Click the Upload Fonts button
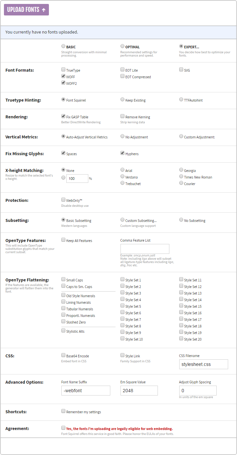The image size is (237, 455). tap(26, 10)
